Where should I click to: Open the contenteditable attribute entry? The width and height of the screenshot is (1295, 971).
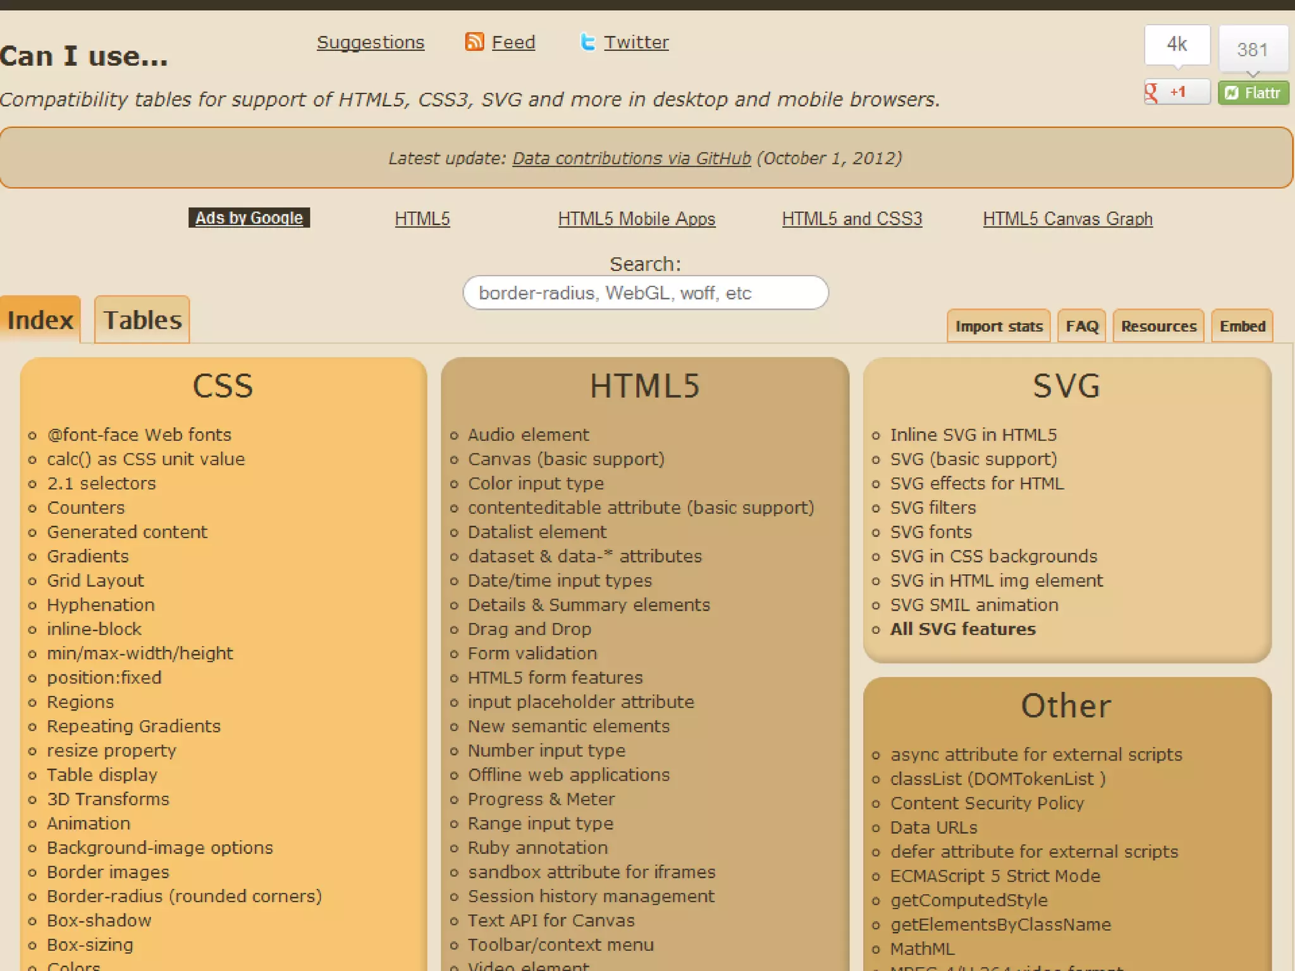click(641, 508)
